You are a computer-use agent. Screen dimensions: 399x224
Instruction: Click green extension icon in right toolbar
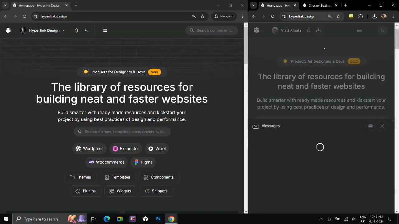351,16
